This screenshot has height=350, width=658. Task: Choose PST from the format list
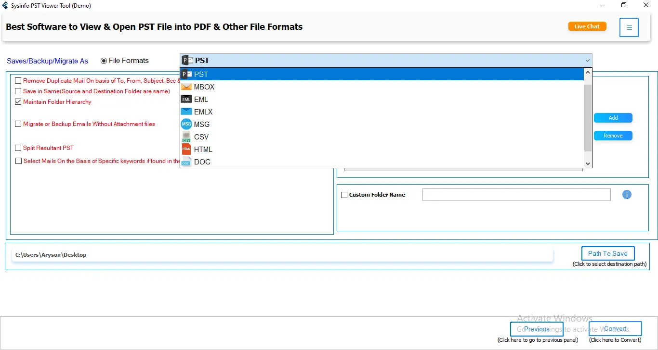point(382,75)
